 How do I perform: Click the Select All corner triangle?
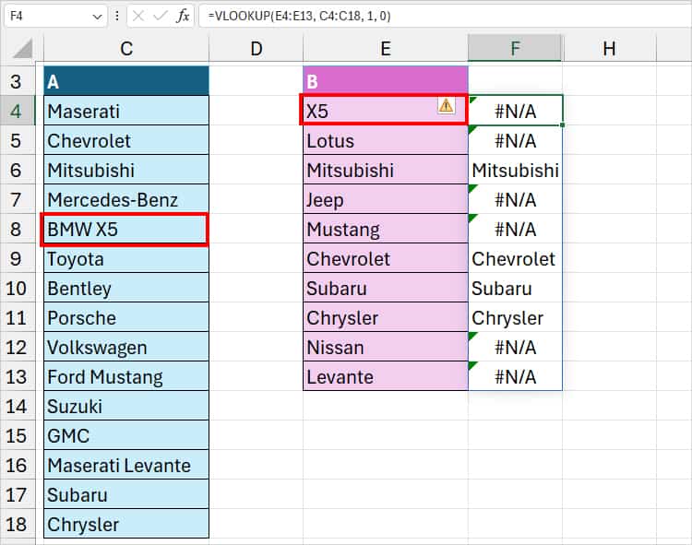tap(23, 48)
